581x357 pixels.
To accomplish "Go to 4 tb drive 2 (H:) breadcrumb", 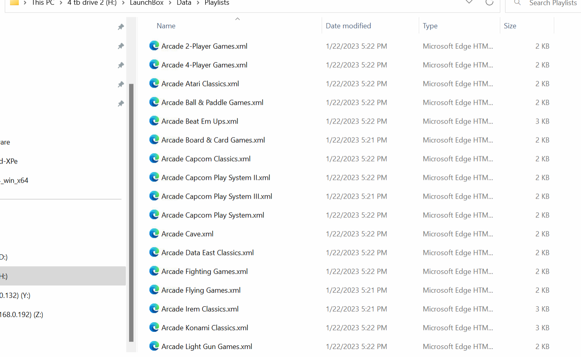I will point(92,3).
